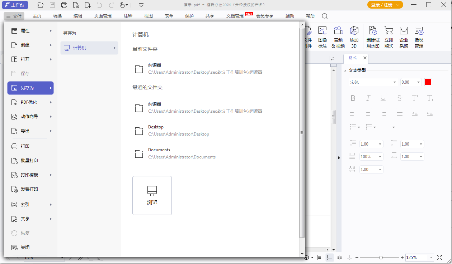452x264 pixels.
Task: Open the 宋体 font family dropdown
Action: [373, 82]
